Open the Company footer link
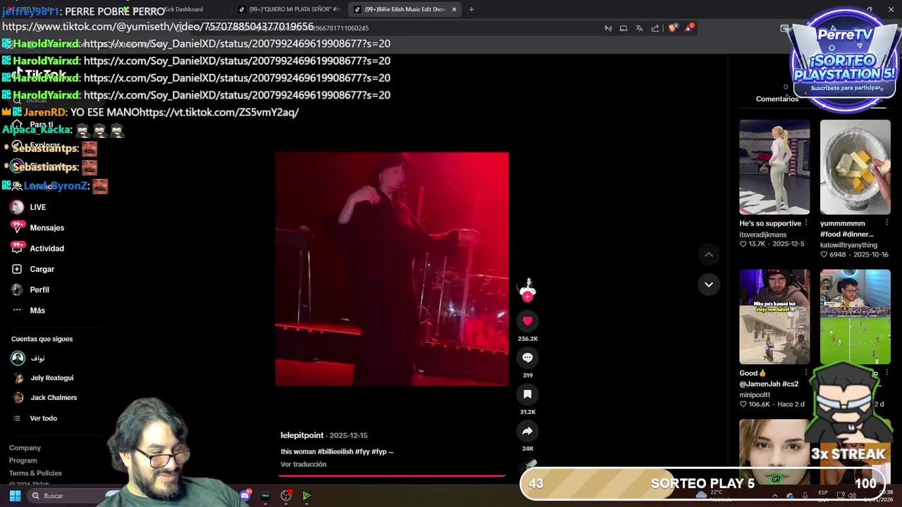Viewport: 902px width, 507px height. 25,448
